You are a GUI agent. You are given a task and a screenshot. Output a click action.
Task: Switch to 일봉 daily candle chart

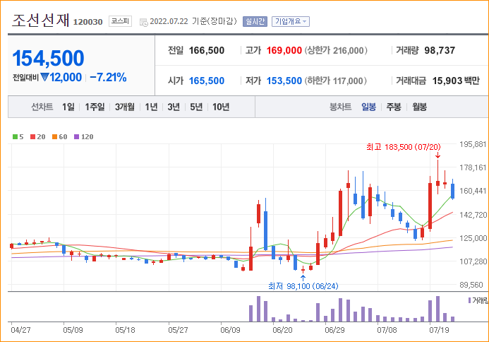(368, 107)
